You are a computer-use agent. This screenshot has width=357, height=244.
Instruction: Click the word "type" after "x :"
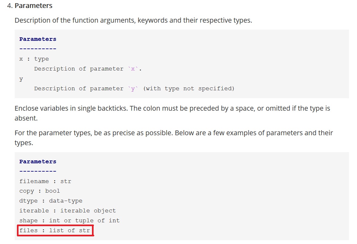[42, 59]
